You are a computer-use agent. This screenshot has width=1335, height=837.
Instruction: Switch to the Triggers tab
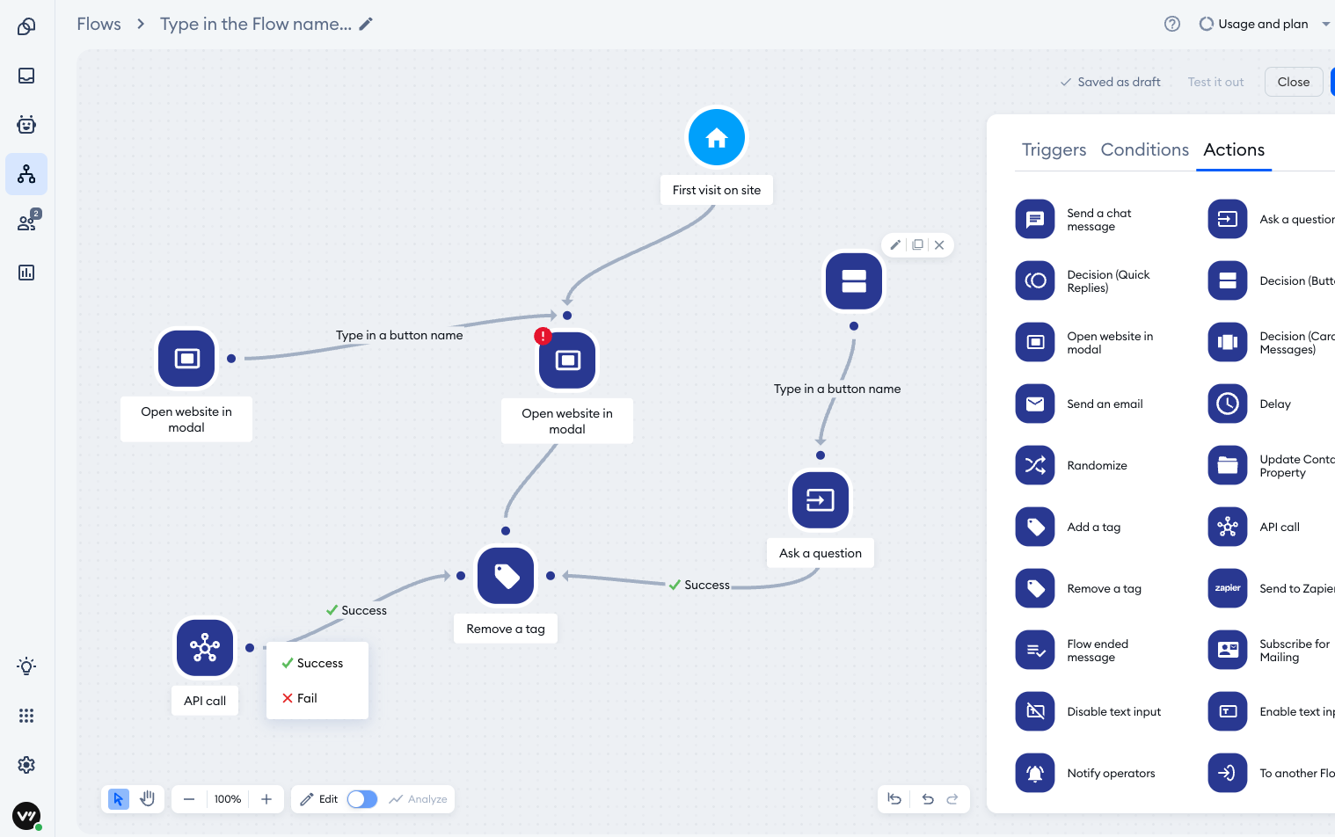1054,149
